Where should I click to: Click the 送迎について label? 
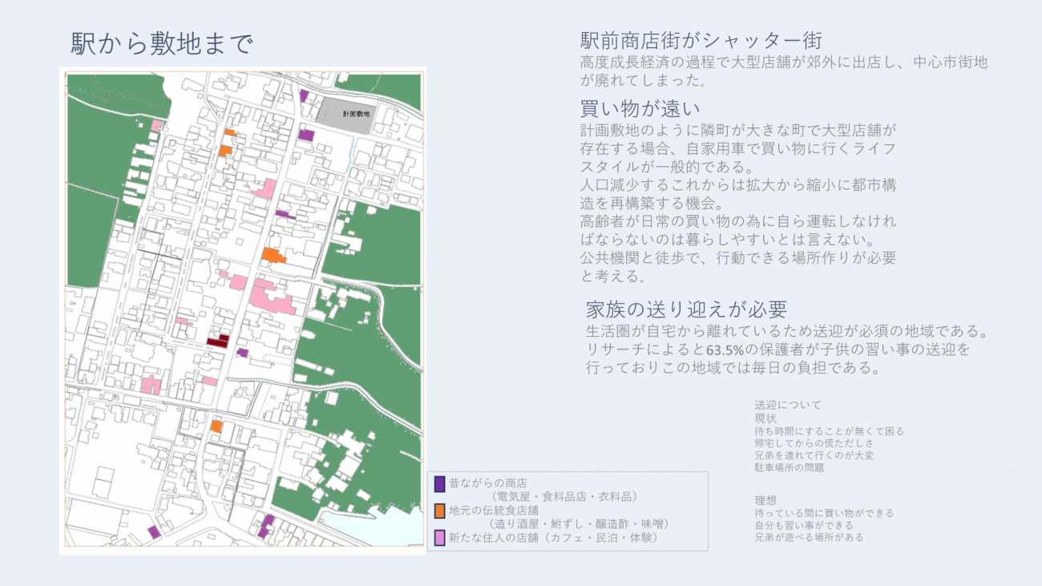[x=787, y=405]
